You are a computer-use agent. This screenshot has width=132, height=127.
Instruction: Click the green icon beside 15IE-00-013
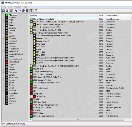click(x=31, y=69)
